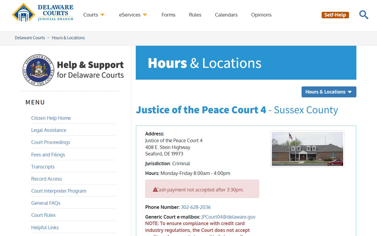This screenshot has width=377, height=236.
Task: Open Record Access menu link
Action: point(47,179)
